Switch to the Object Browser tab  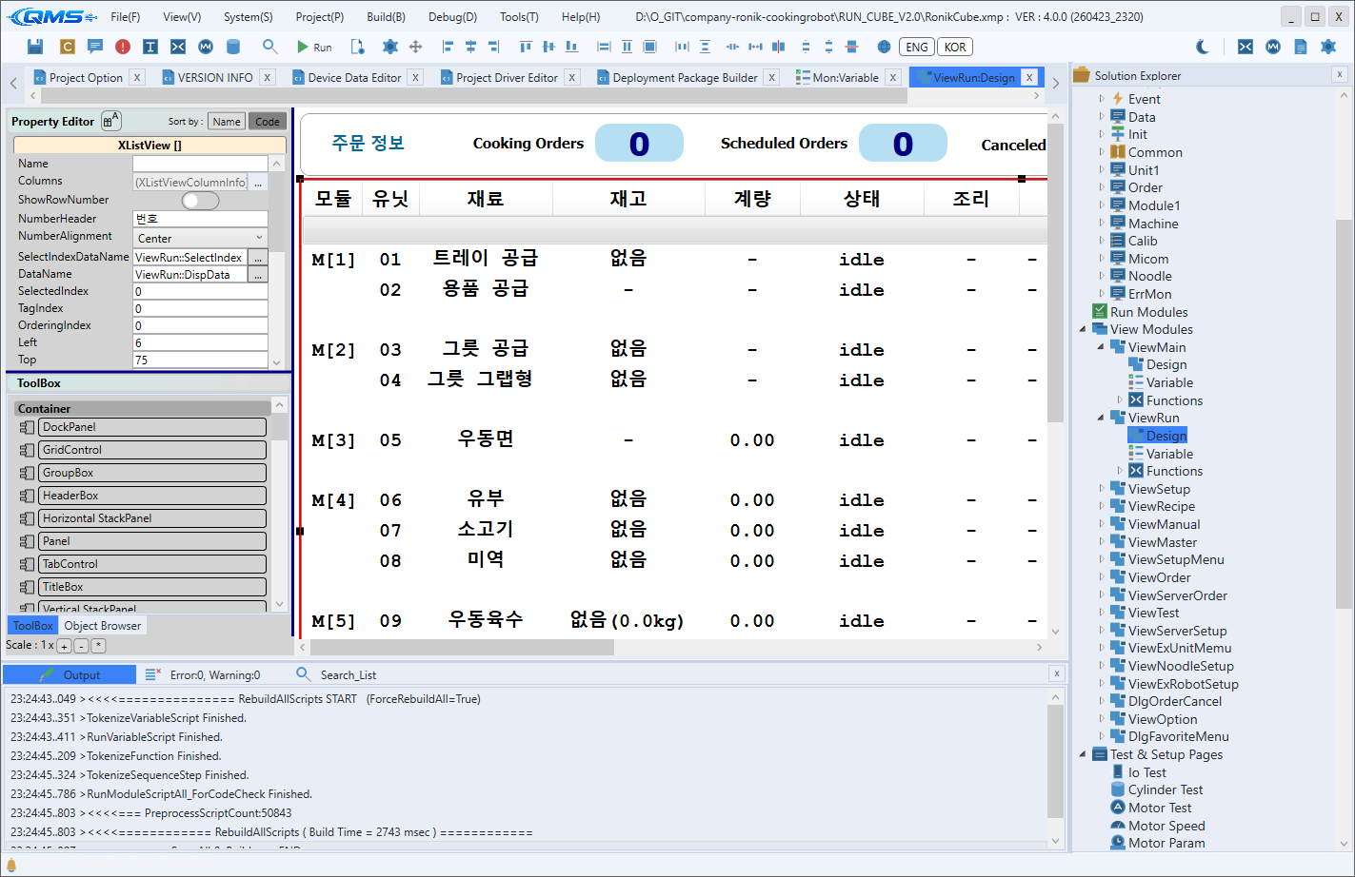103,626
